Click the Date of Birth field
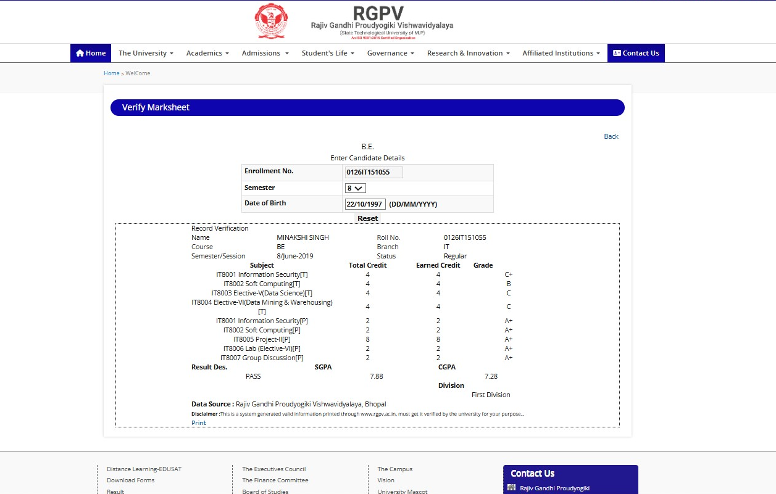This screenshot has height=494, width=776. (365, 204)
